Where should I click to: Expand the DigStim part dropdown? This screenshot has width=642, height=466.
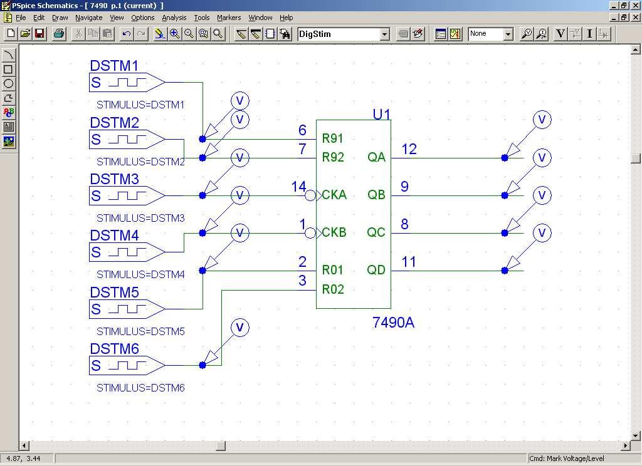click(384, 34)
